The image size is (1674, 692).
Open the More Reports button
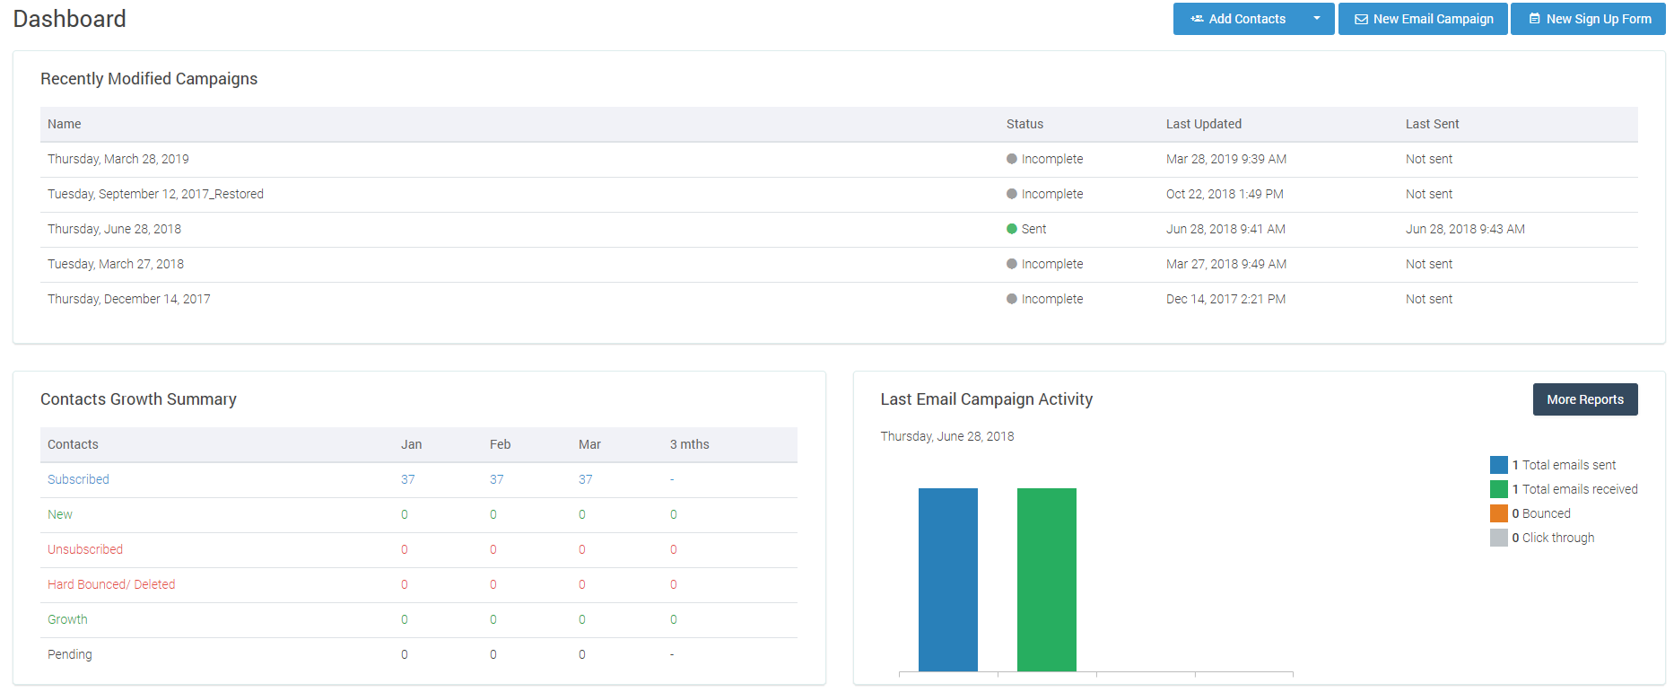pyautogui.click(x=1585, y=399)
